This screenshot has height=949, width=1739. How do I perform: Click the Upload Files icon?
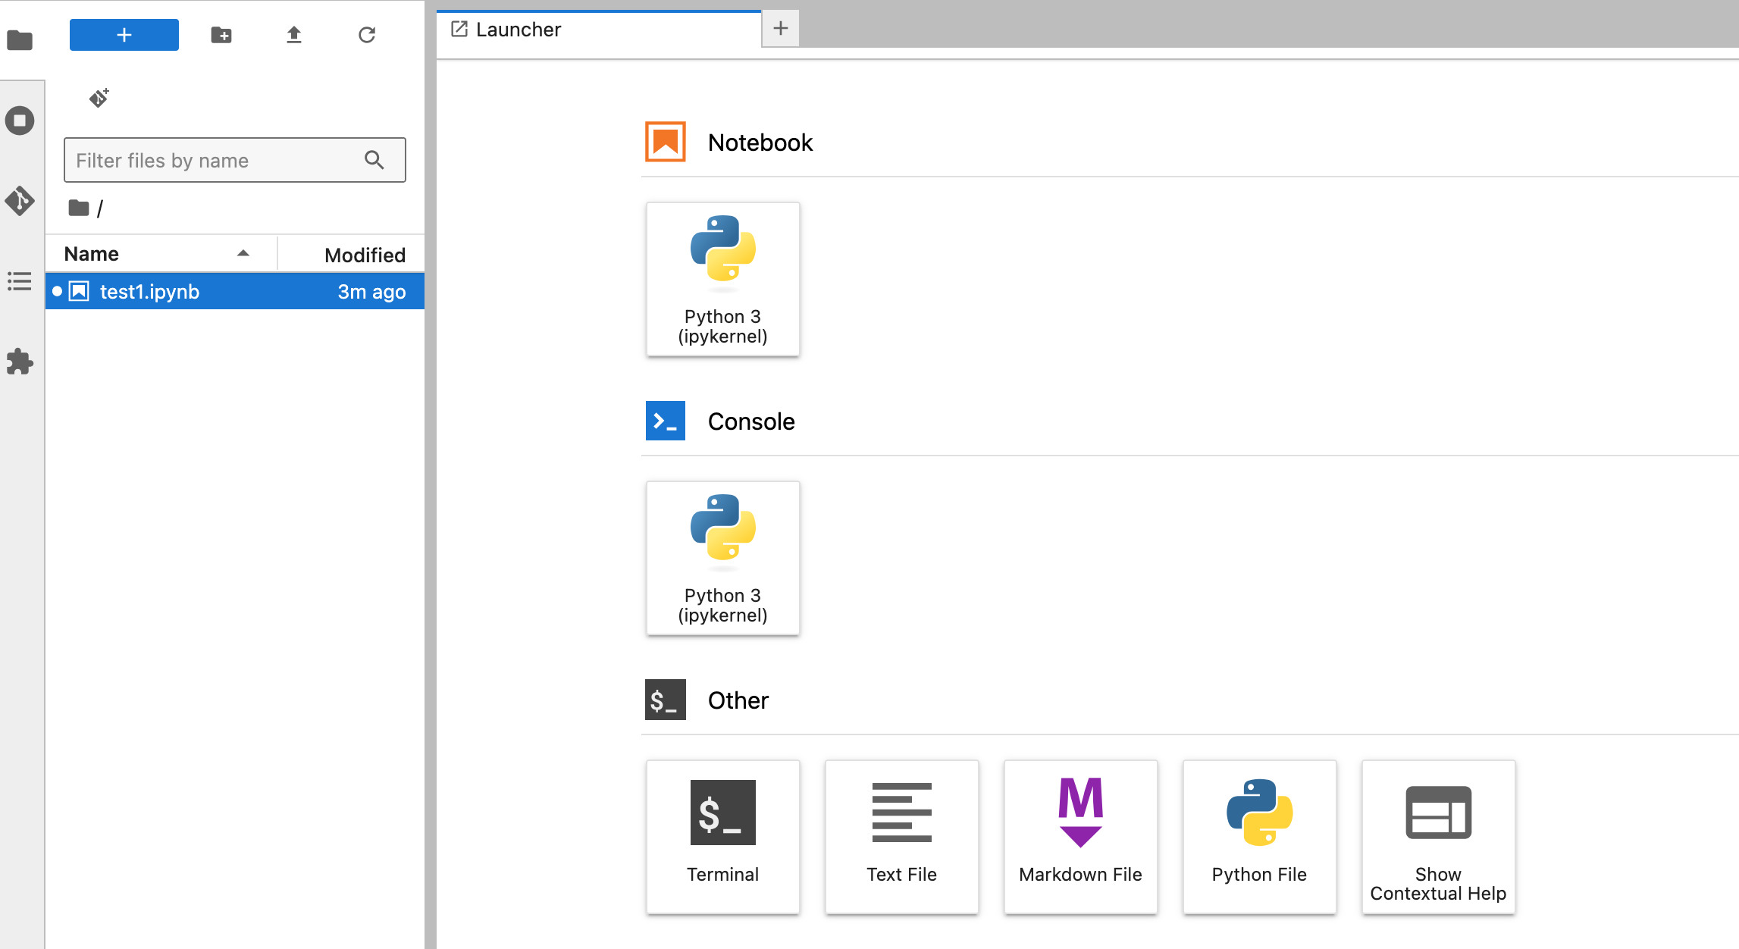tap(293, 35)
